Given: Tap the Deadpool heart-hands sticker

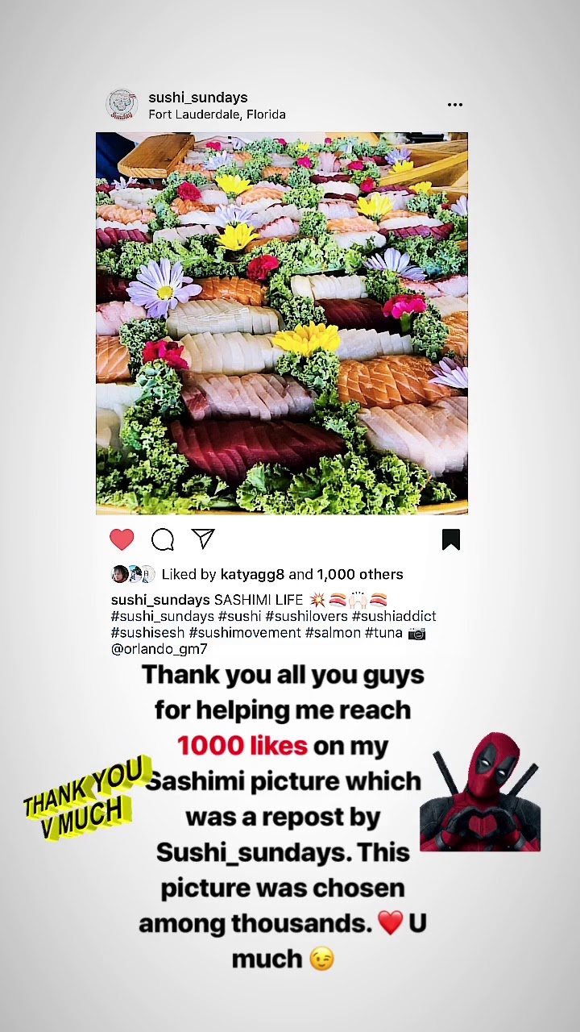Looking at the screenshot, I should tap(480, 792).
